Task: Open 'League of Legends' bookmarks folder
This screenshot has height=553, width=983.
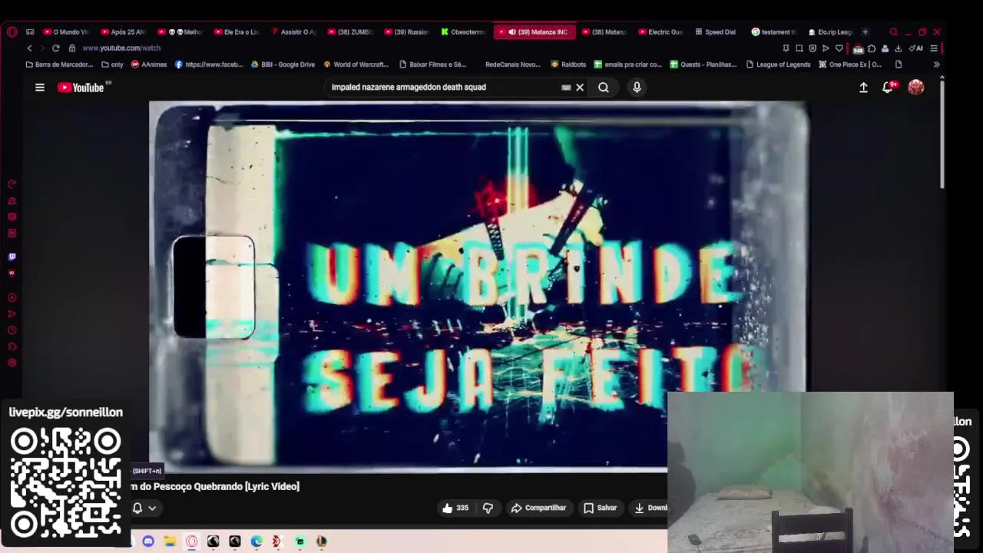Action: click(779, 65)
